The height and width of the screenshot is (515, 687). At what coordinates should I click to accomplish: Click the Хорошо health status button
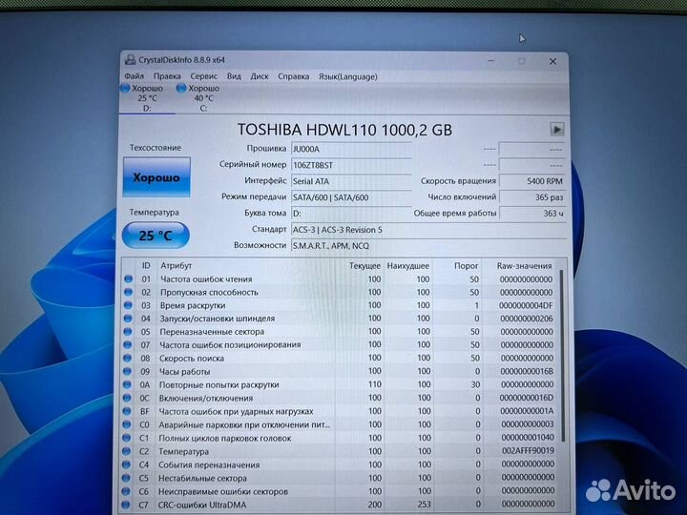point(156,177)
